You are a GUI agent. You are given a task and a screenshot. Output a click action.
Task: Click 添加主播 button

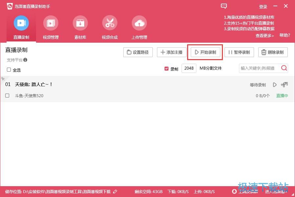click(x=171, y=52)
